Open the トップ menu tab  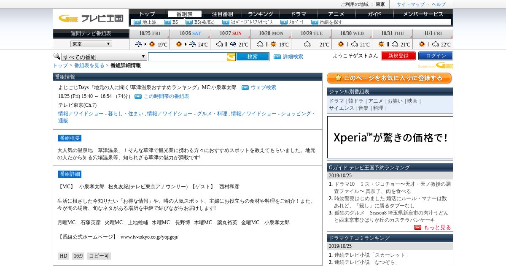click(147, 14)
